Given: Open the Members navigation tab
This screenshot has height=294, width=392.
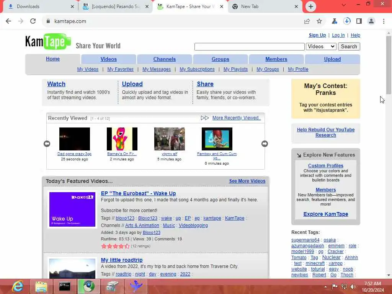Looking at the screenshot, I should point(276,59).
